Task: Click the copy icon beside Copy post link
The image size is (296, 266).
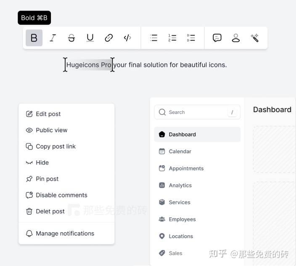Action: point(29,146)
